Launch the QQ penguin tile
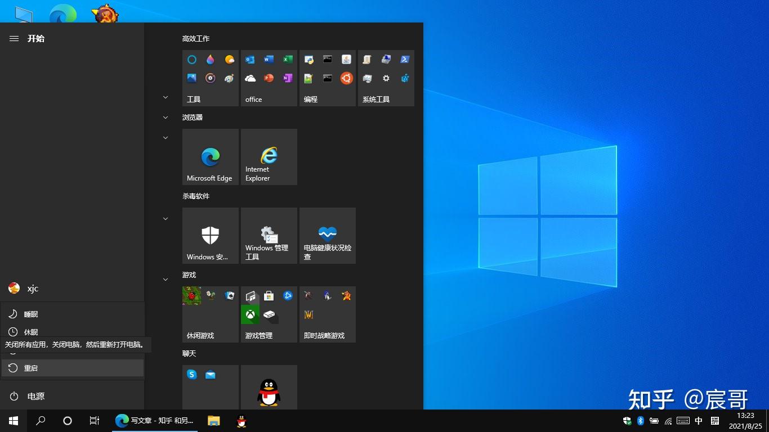The width and height of the screenshot is (769, 432). tap(269, 388)
